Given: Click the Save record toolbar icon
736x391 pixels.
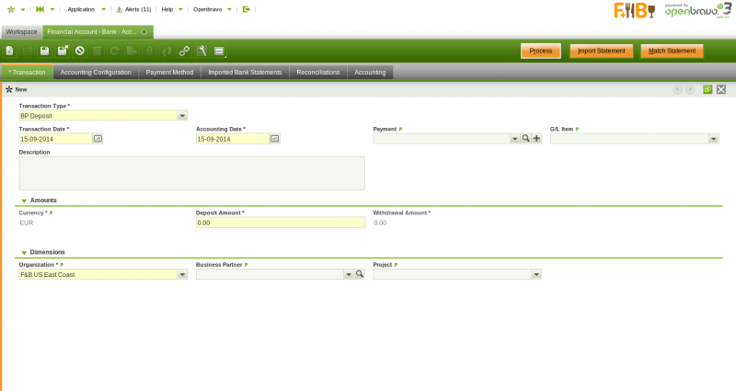Looking at the screenshot, I should click(x=44, y=51).
